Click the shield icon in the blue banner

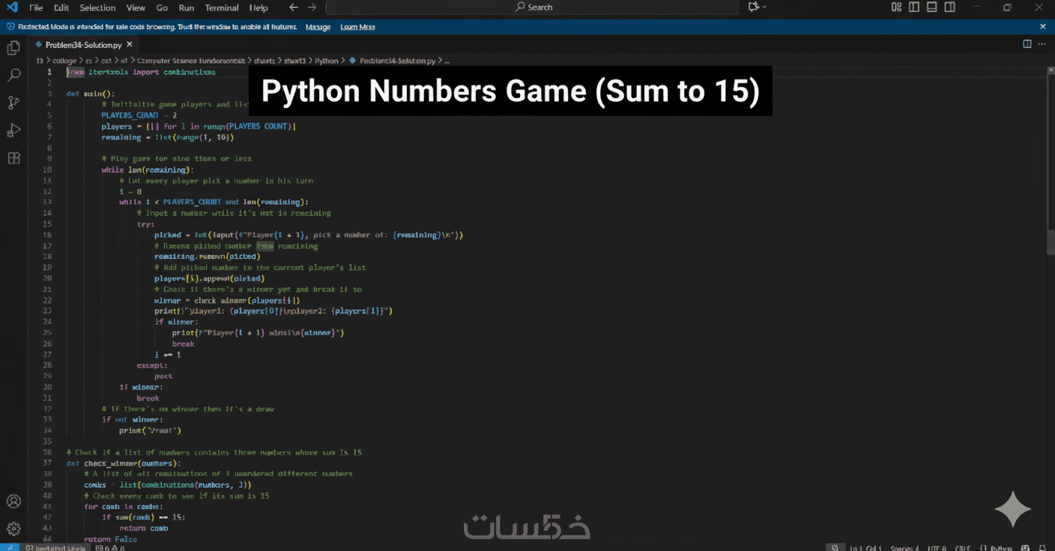10,27
